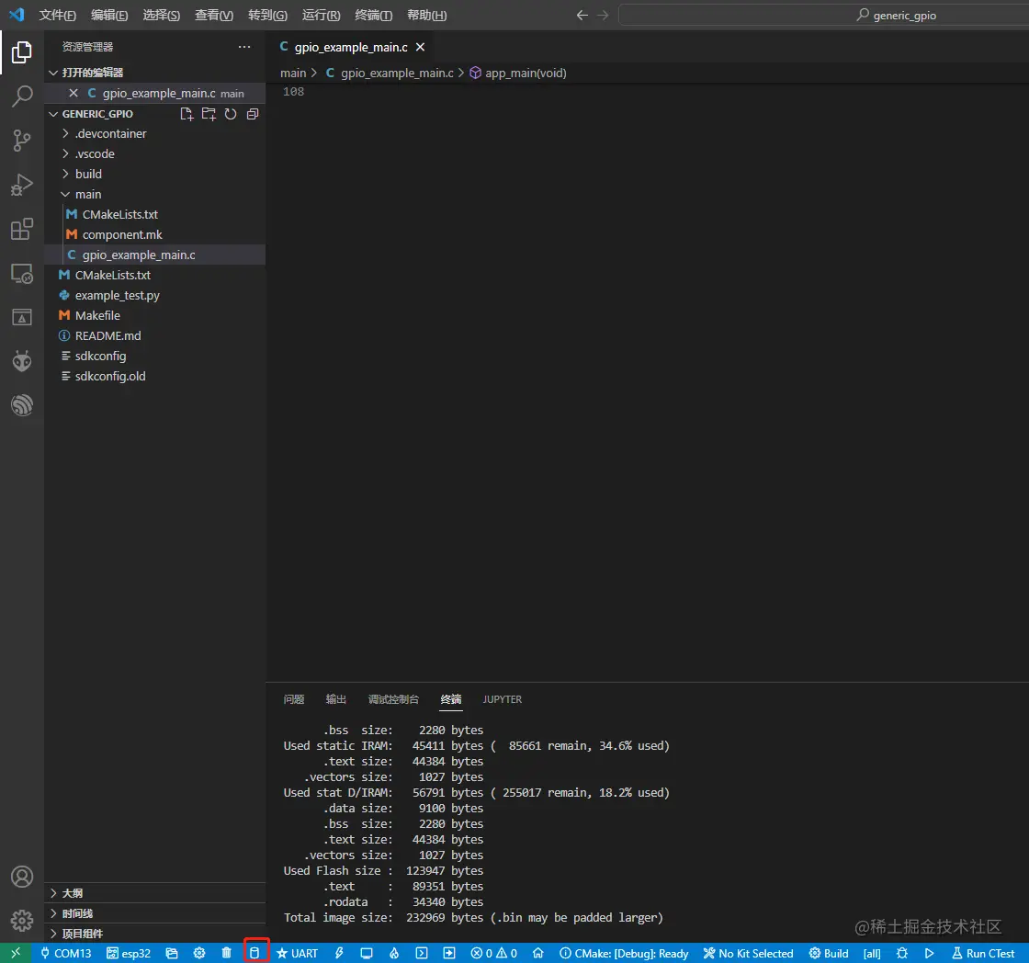This screenshot has height=963, width=1029.
Task: Expand the 时间线 section
Action: [155, 913]
